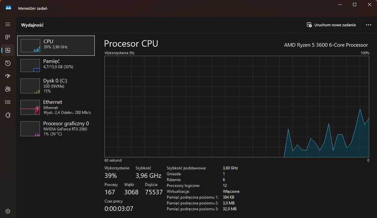Viewport: 377px width, 218px height.
Task: Select Dysk 0 (C:) entry
Action: tap(56, 86)
